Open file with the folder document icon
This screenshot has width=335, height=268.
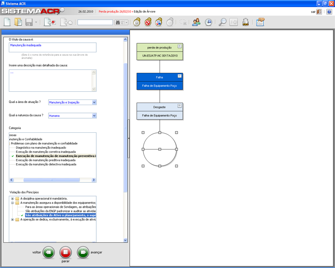(x=18, y=22)
